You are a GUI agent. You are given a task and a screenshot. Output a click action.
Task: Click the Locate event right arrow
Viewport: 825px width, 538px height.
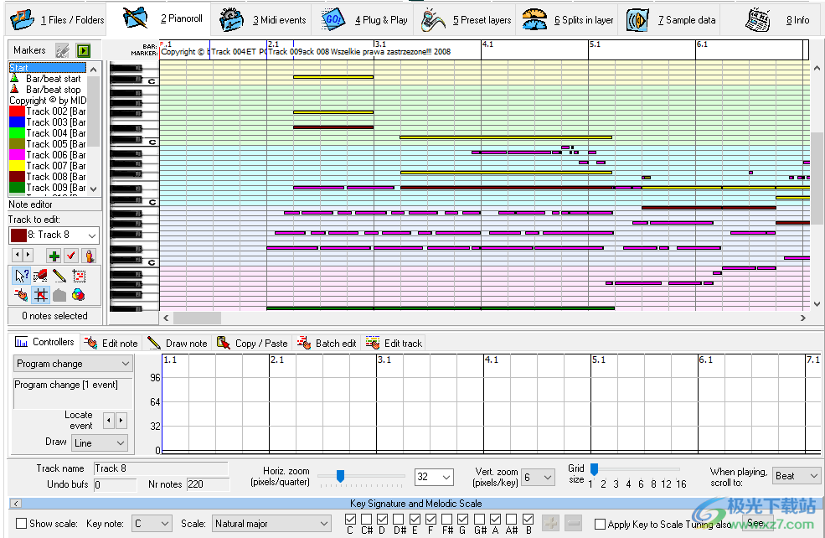[121, 420]
